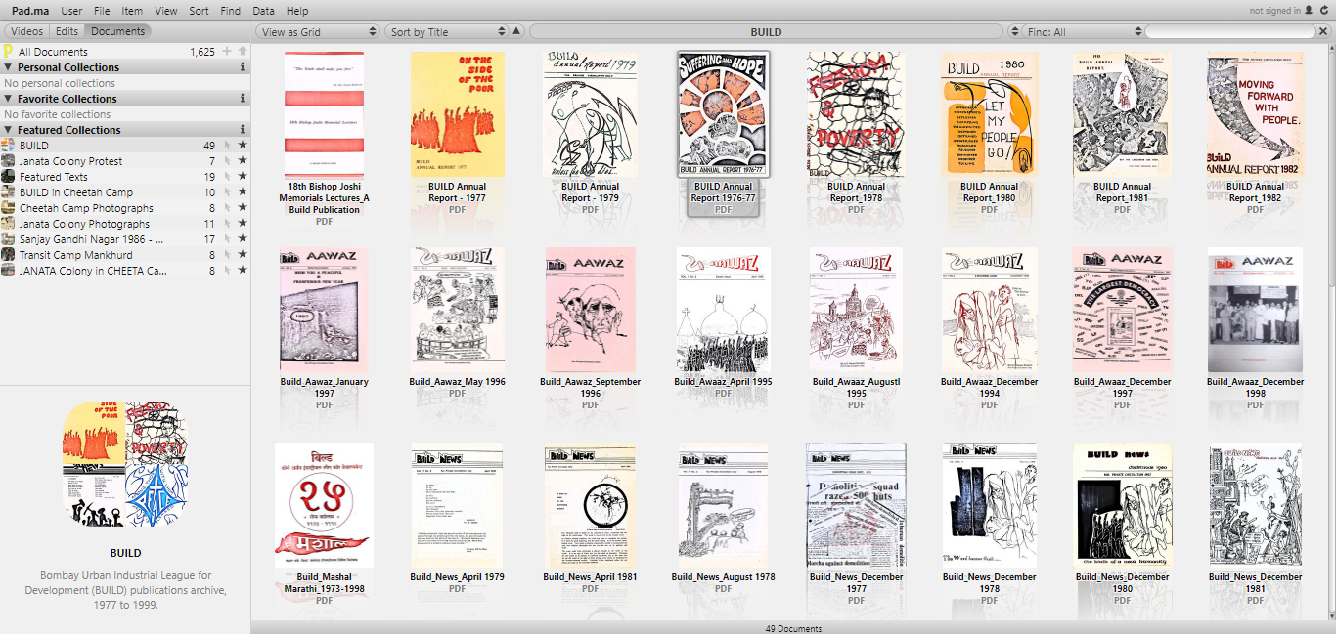Click the BUILD collection cover image in info panel

coord(125,465)
